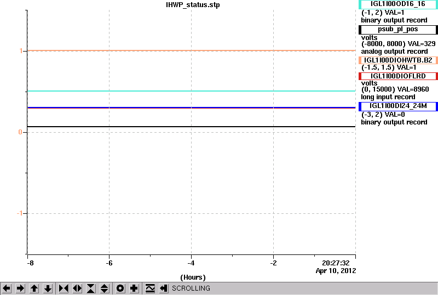Click the vertical zoom-in hourglass icon
438x295 pixels.
[x=91, y=288]
